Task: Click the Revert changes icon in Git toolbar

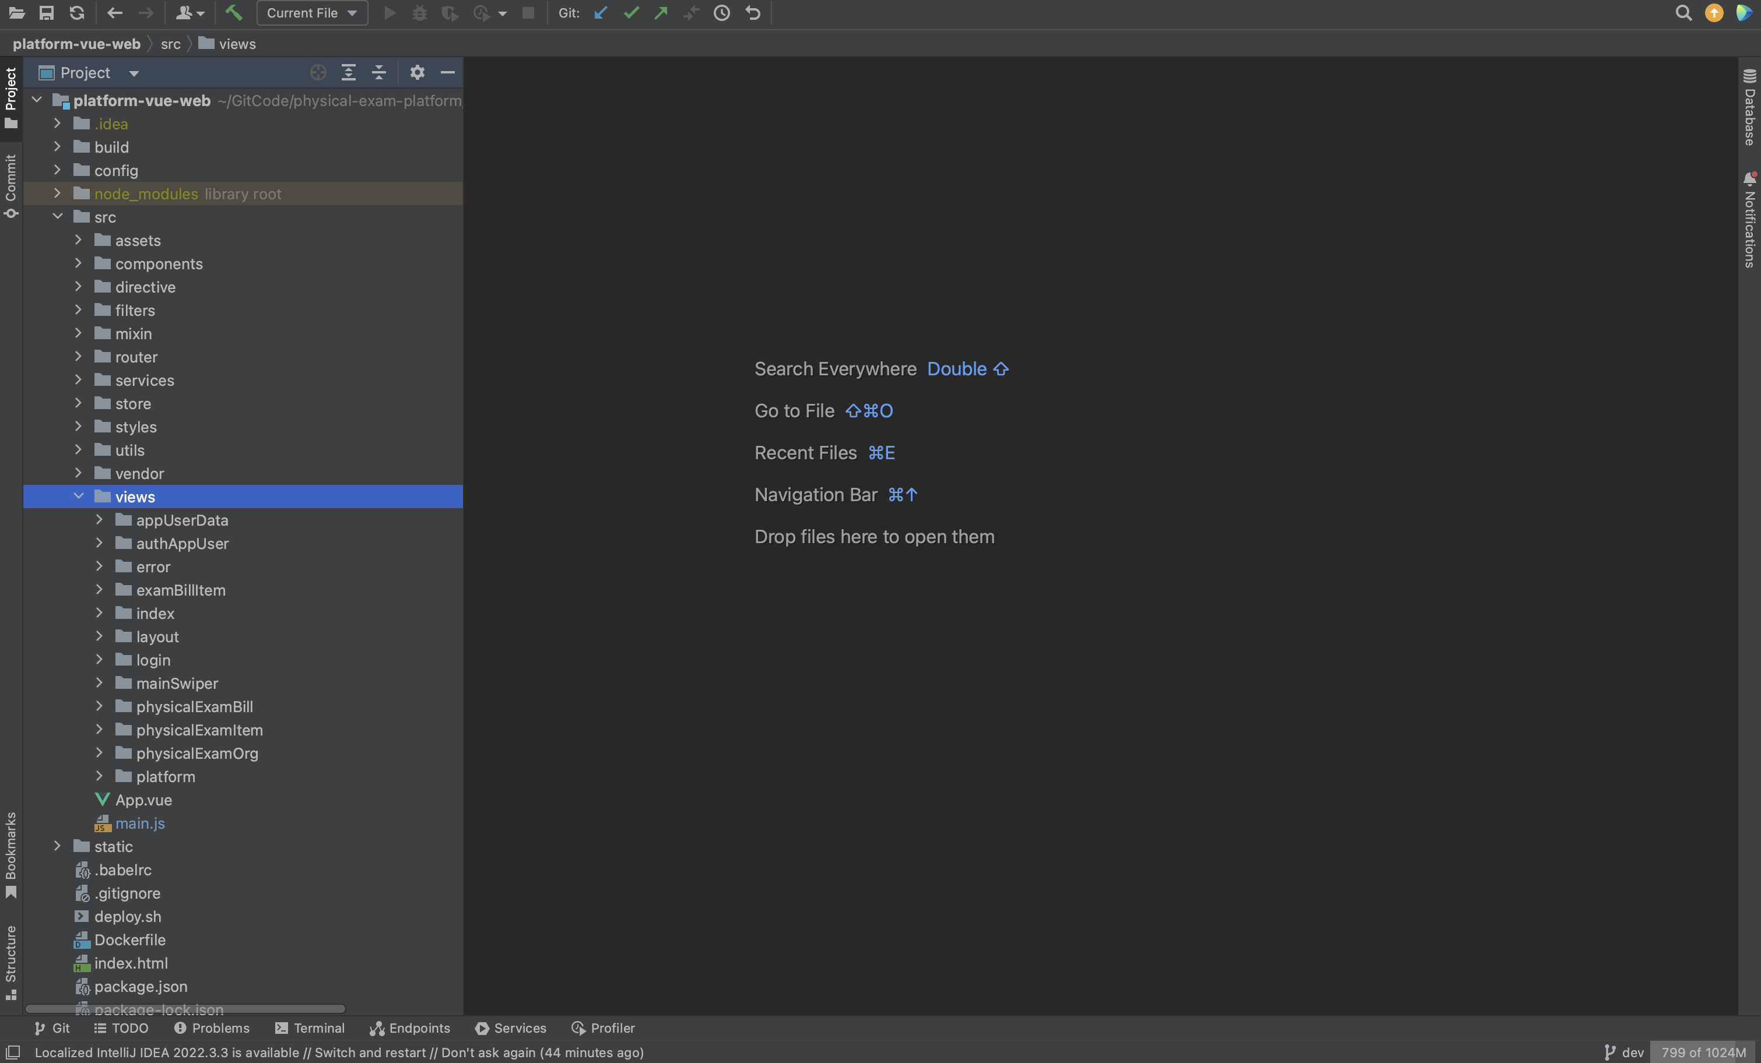Action: [x=750, y=13]
